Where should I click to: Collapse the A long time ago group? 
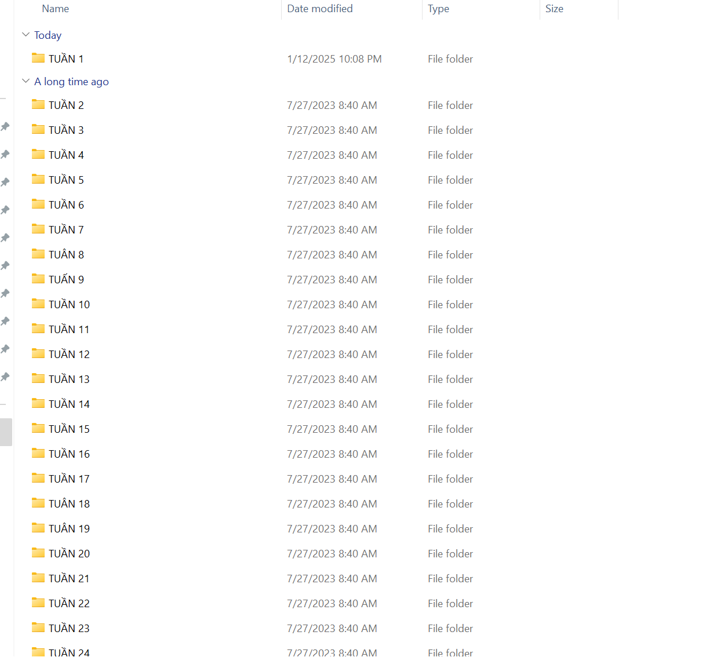point(26,81)
